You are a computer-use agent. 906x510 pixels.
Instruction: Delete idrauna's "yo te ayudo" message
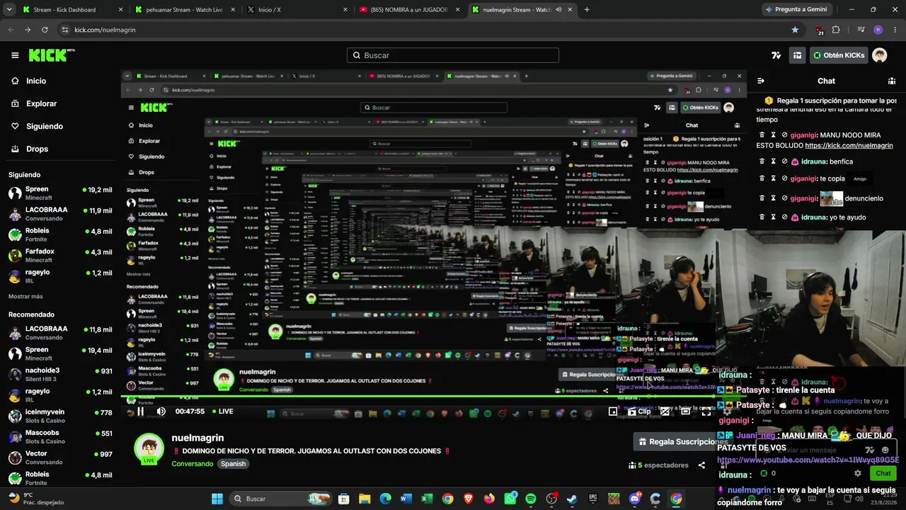click(761, 217)
